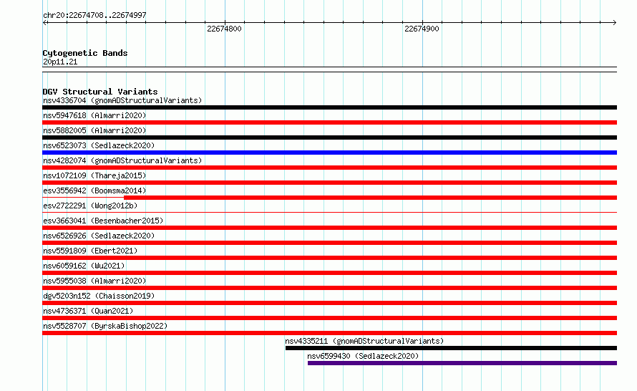Click the red bar under nsv1072109
This screenshot has width=637, height=391.
coord(329,183)
